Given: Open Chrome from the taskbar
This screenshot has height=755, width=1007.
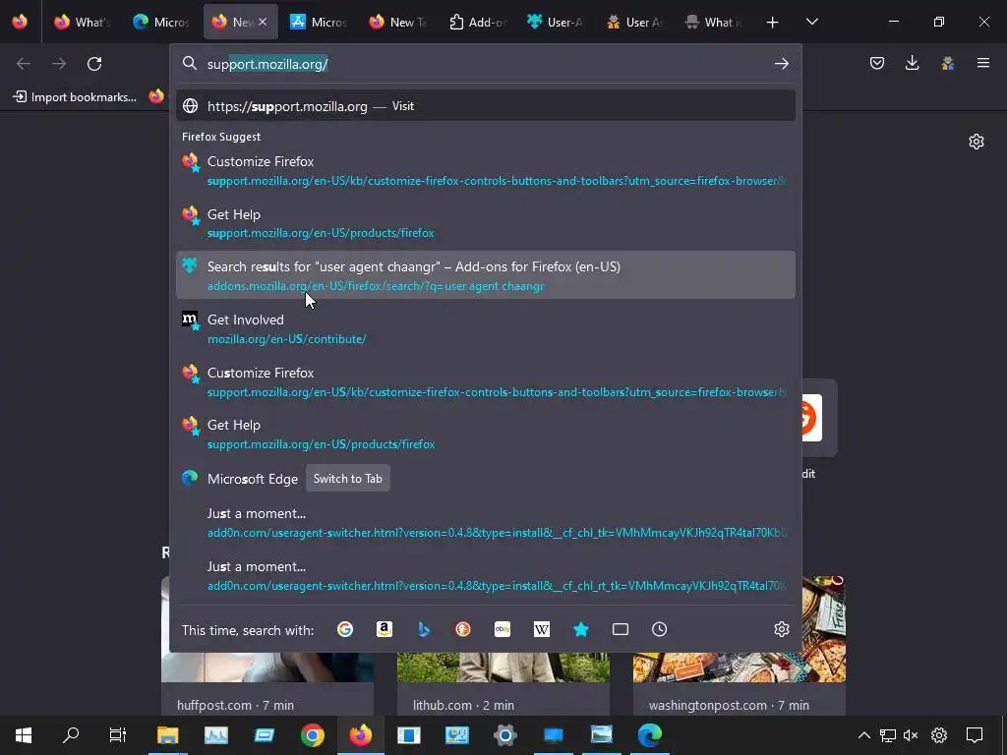Looking at the screenshot, I should [x=312, y=735].
